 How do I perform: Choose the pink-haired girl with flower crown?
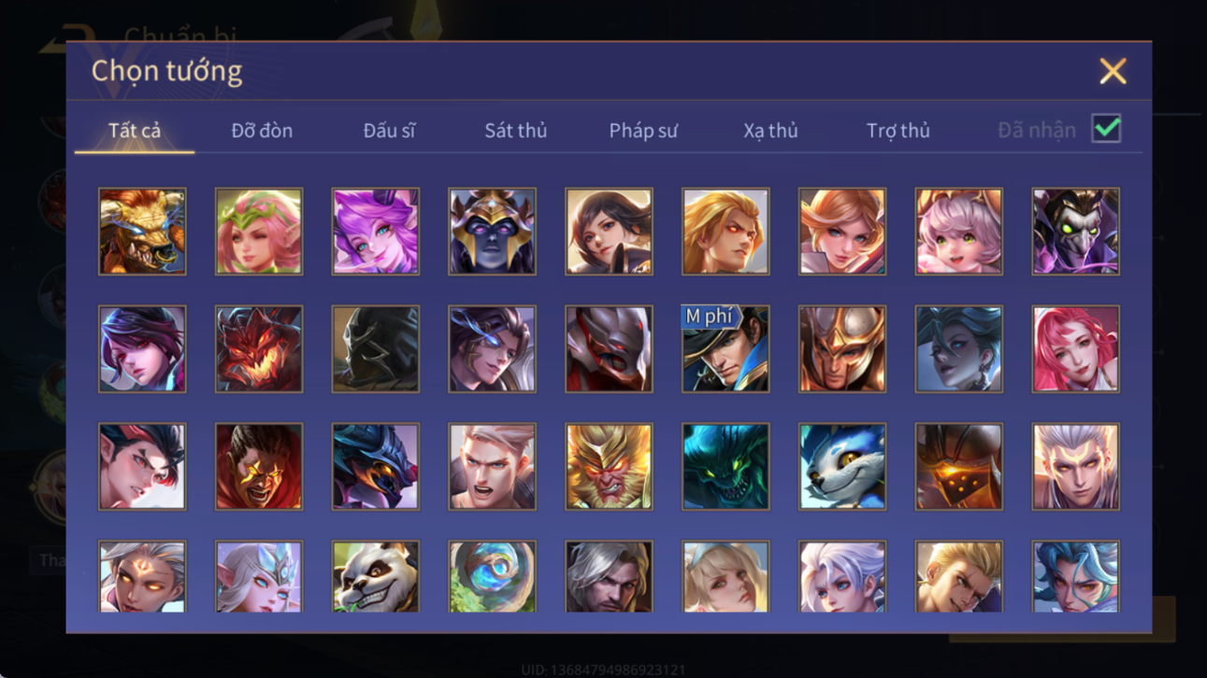point(259,232)
